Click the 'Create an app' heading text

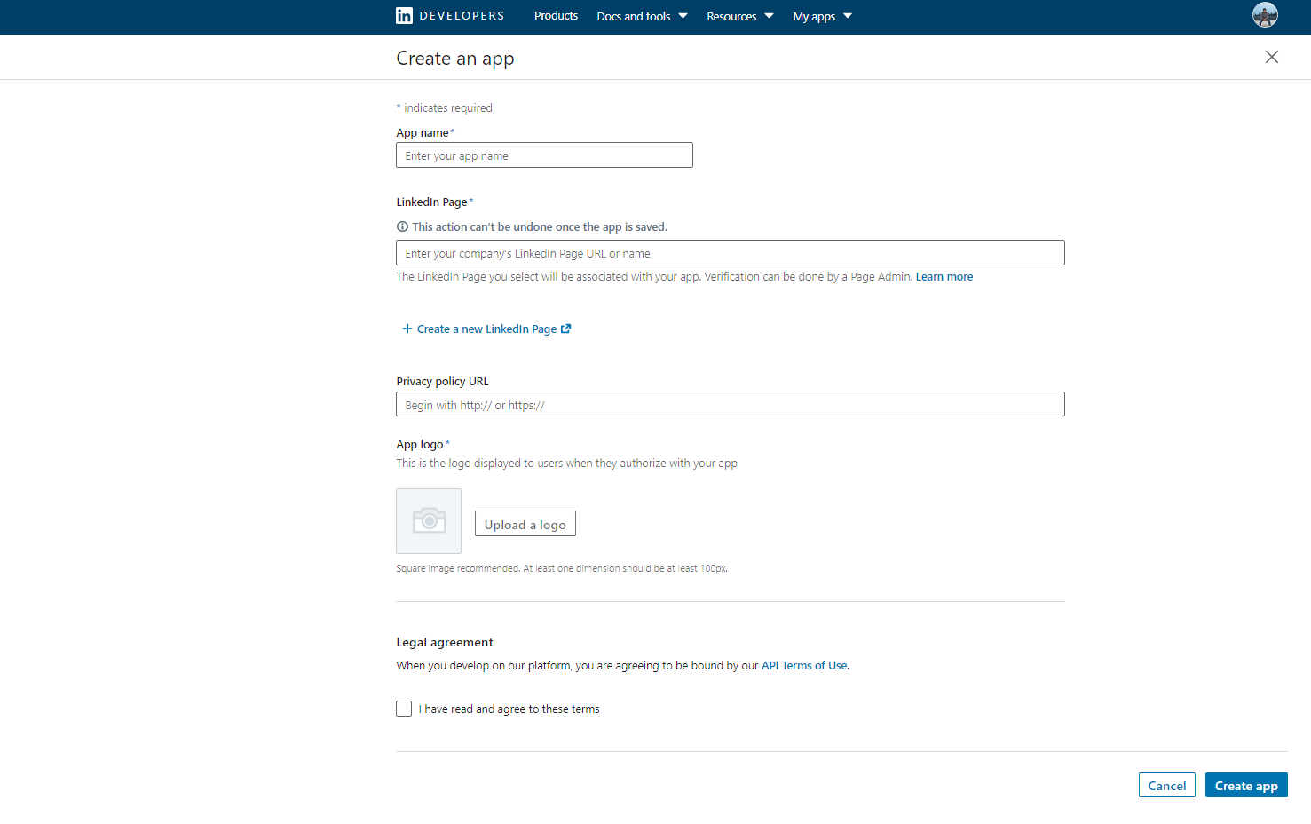click(x=455, y=59)
